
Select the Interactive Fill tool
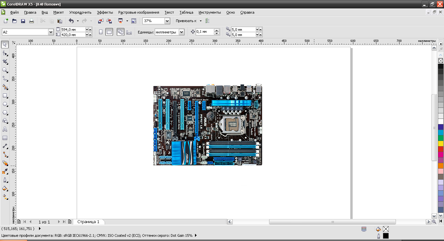(x=5, y=197)
